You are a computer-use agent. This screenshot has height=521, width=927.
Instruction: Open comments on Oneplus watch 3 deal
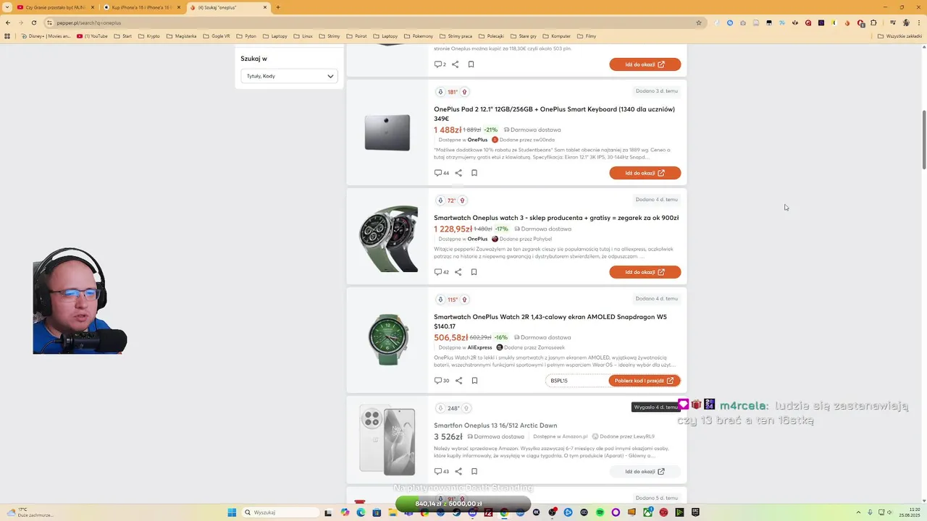tap(441, 272)
